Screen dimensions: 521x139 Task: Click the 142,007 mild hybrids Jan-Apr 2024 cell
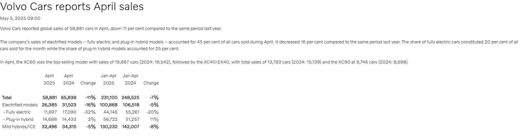tap(131, 127)
